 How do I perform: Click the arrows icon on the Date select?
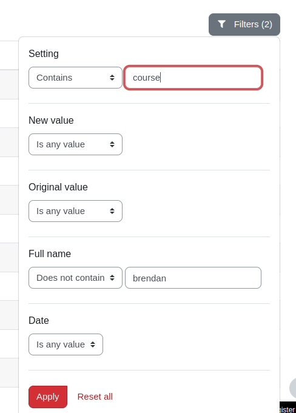click(x=93, y=344)
